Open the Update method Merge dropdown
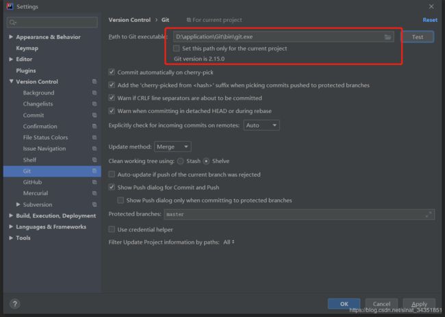 pos(173,147)
